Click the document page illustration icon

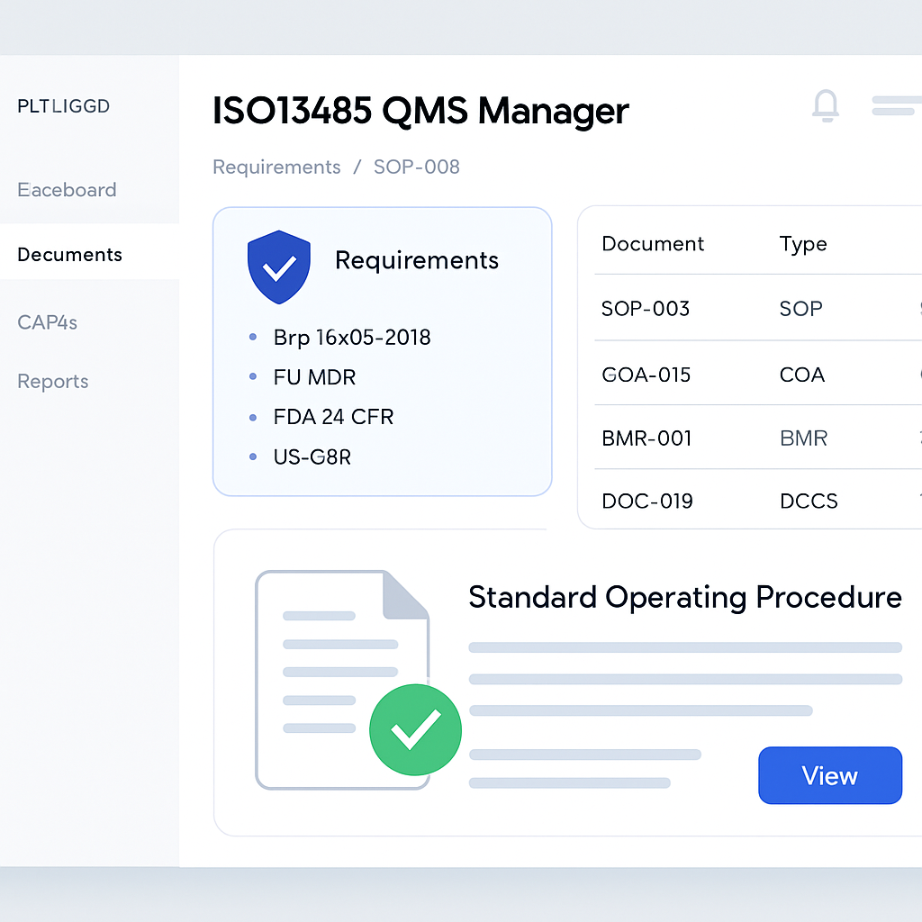pos(342,679)
